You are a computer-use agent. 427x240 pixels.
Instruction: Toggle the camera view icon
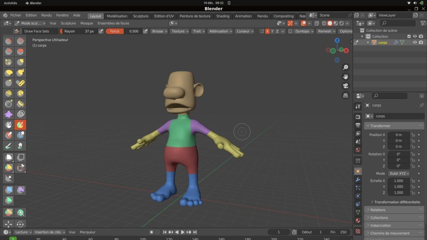[x=345, y=86]
